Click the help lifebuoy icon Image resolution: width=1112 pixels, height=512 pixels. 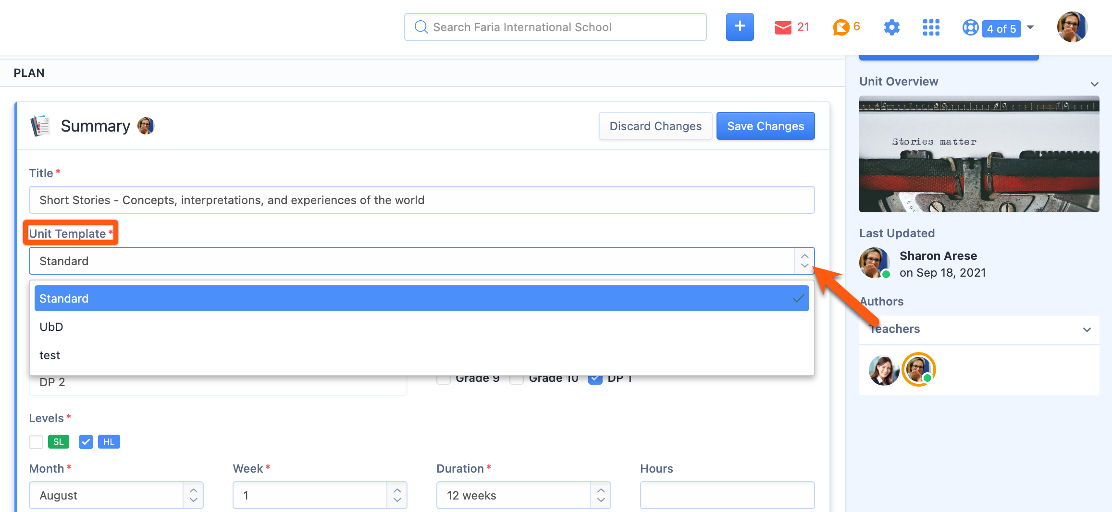(970, 27)
